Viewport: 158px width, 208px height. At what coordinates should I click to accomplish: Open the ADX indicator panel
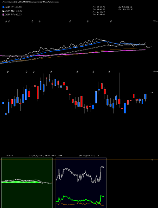(x=81, y=183)
